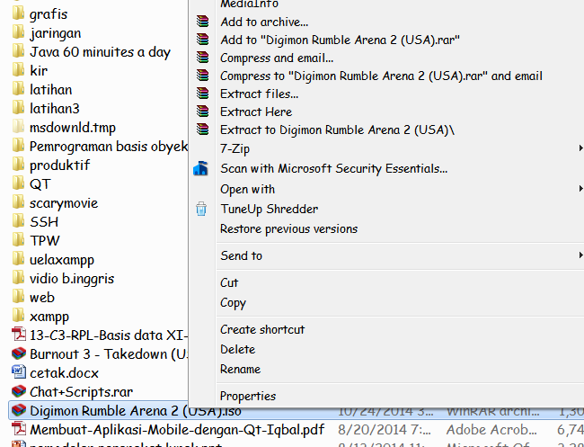Click TuneUp Shredder trash icon
584x447 pixels.
click(x=201, y=209)
